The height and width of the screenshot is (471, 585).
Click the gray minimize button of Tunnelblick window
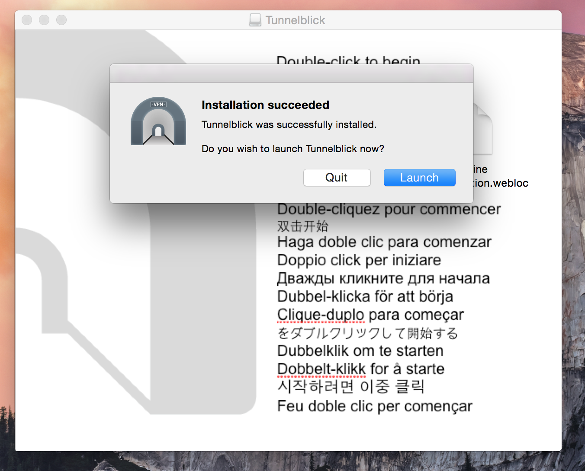pos(44,20)
